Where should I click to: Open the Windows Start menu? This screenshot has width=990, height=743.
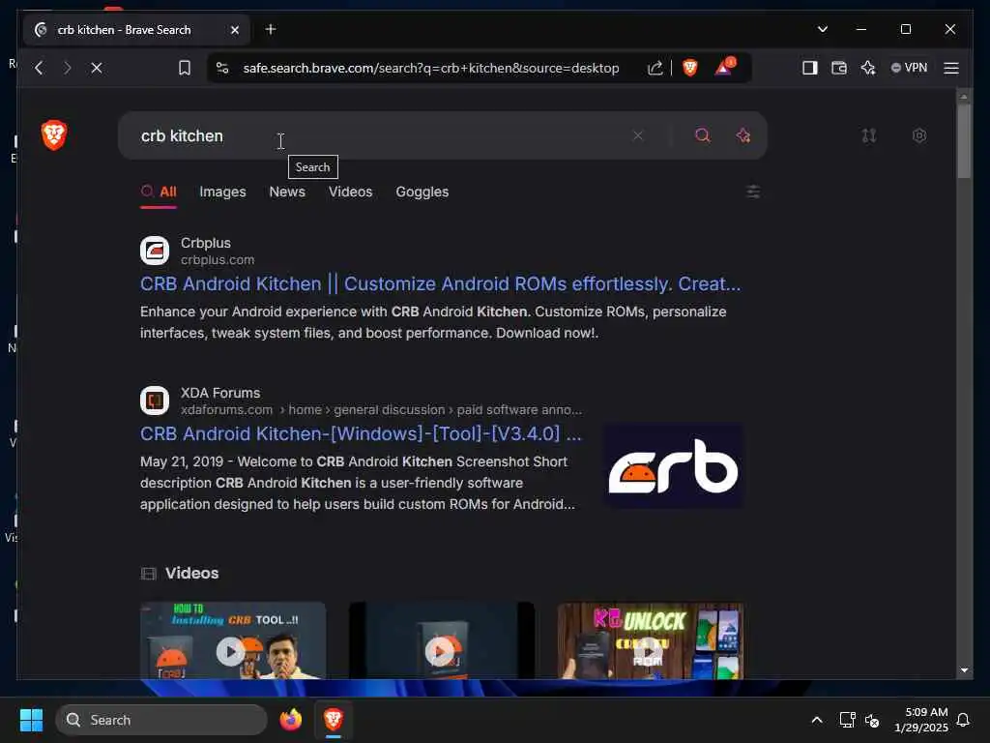click(x=31, y=720)
